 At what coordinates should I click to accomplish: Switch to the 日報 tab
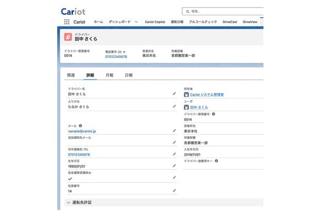129,75
